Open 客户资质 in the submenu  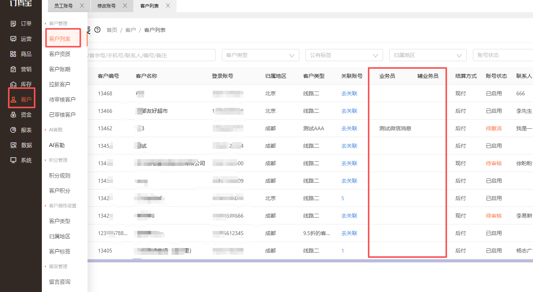tap(60, 54)
